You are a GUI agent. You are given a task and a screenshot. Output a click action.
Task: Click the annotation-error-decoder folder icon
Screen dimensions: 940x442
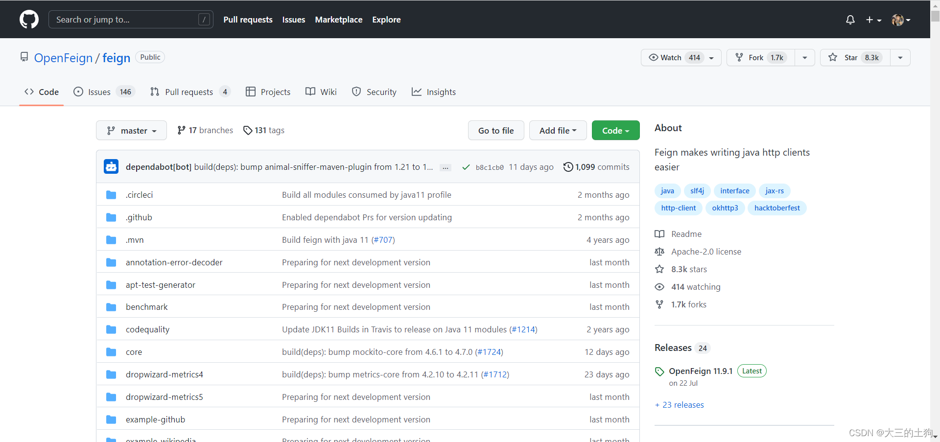[x=111, y=262]
